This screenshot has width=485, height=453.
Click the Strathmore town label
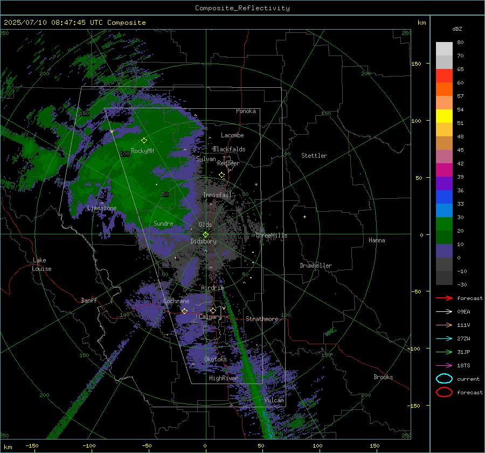pyautogui.click(x=262, y=319)
